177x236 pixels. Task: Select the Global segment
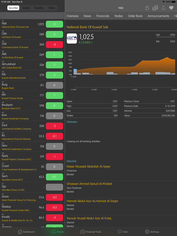coord(52,8)
